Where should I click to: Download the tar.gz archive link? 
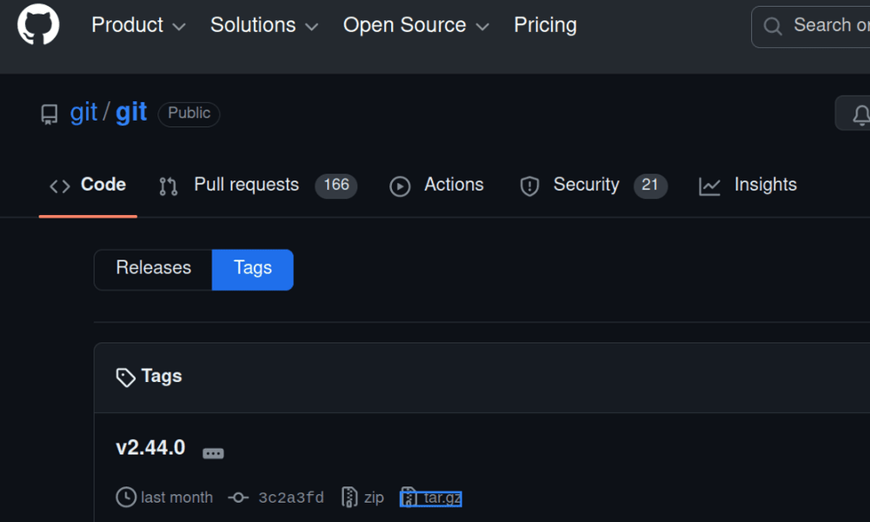coord(442,498)
